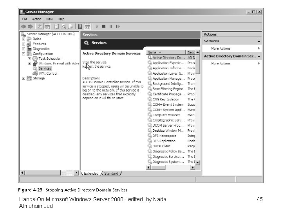Click the Export List toolbar icon
Image resolution: width=282 pixels, height=211 pixels.
(x=70, y=27)
